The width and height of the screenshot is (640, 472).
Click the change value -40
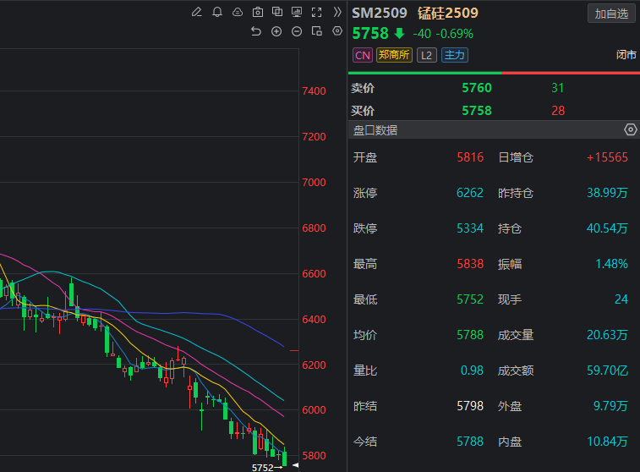(x=422, y=34)
